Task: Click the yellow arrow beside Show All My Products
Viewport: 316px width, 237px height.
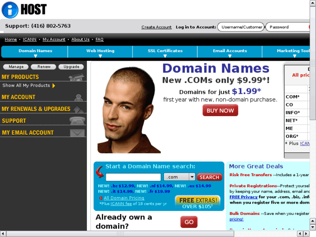Action: (54, 86)
